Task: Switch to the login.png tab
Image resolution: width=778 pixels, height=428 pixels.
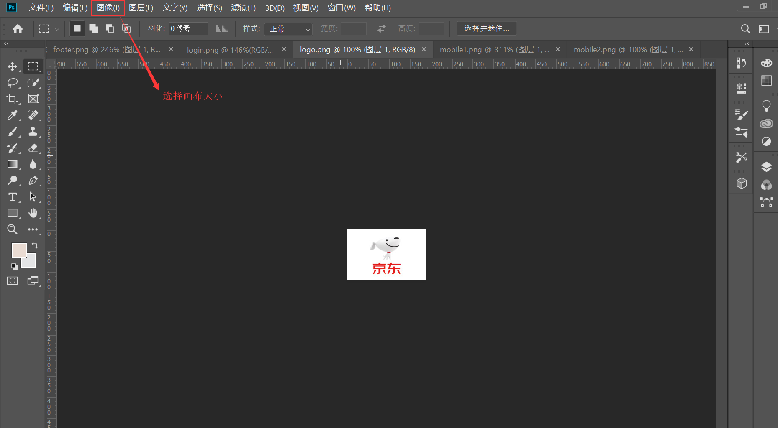Action: pos(230,50)
